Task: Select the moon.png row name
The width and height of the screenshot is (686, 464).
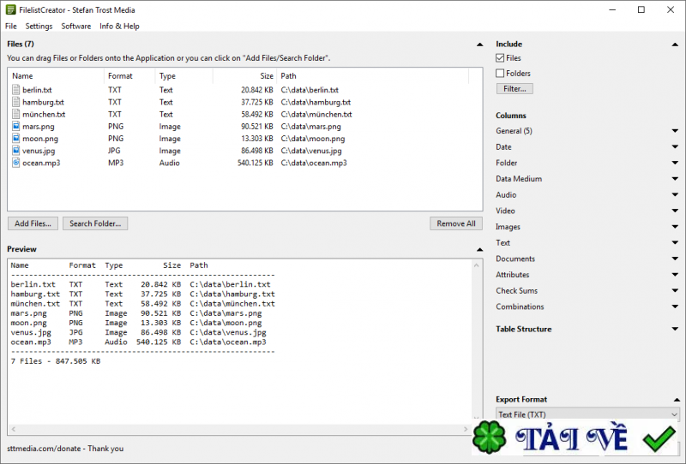Action: [x=40, y=139]
